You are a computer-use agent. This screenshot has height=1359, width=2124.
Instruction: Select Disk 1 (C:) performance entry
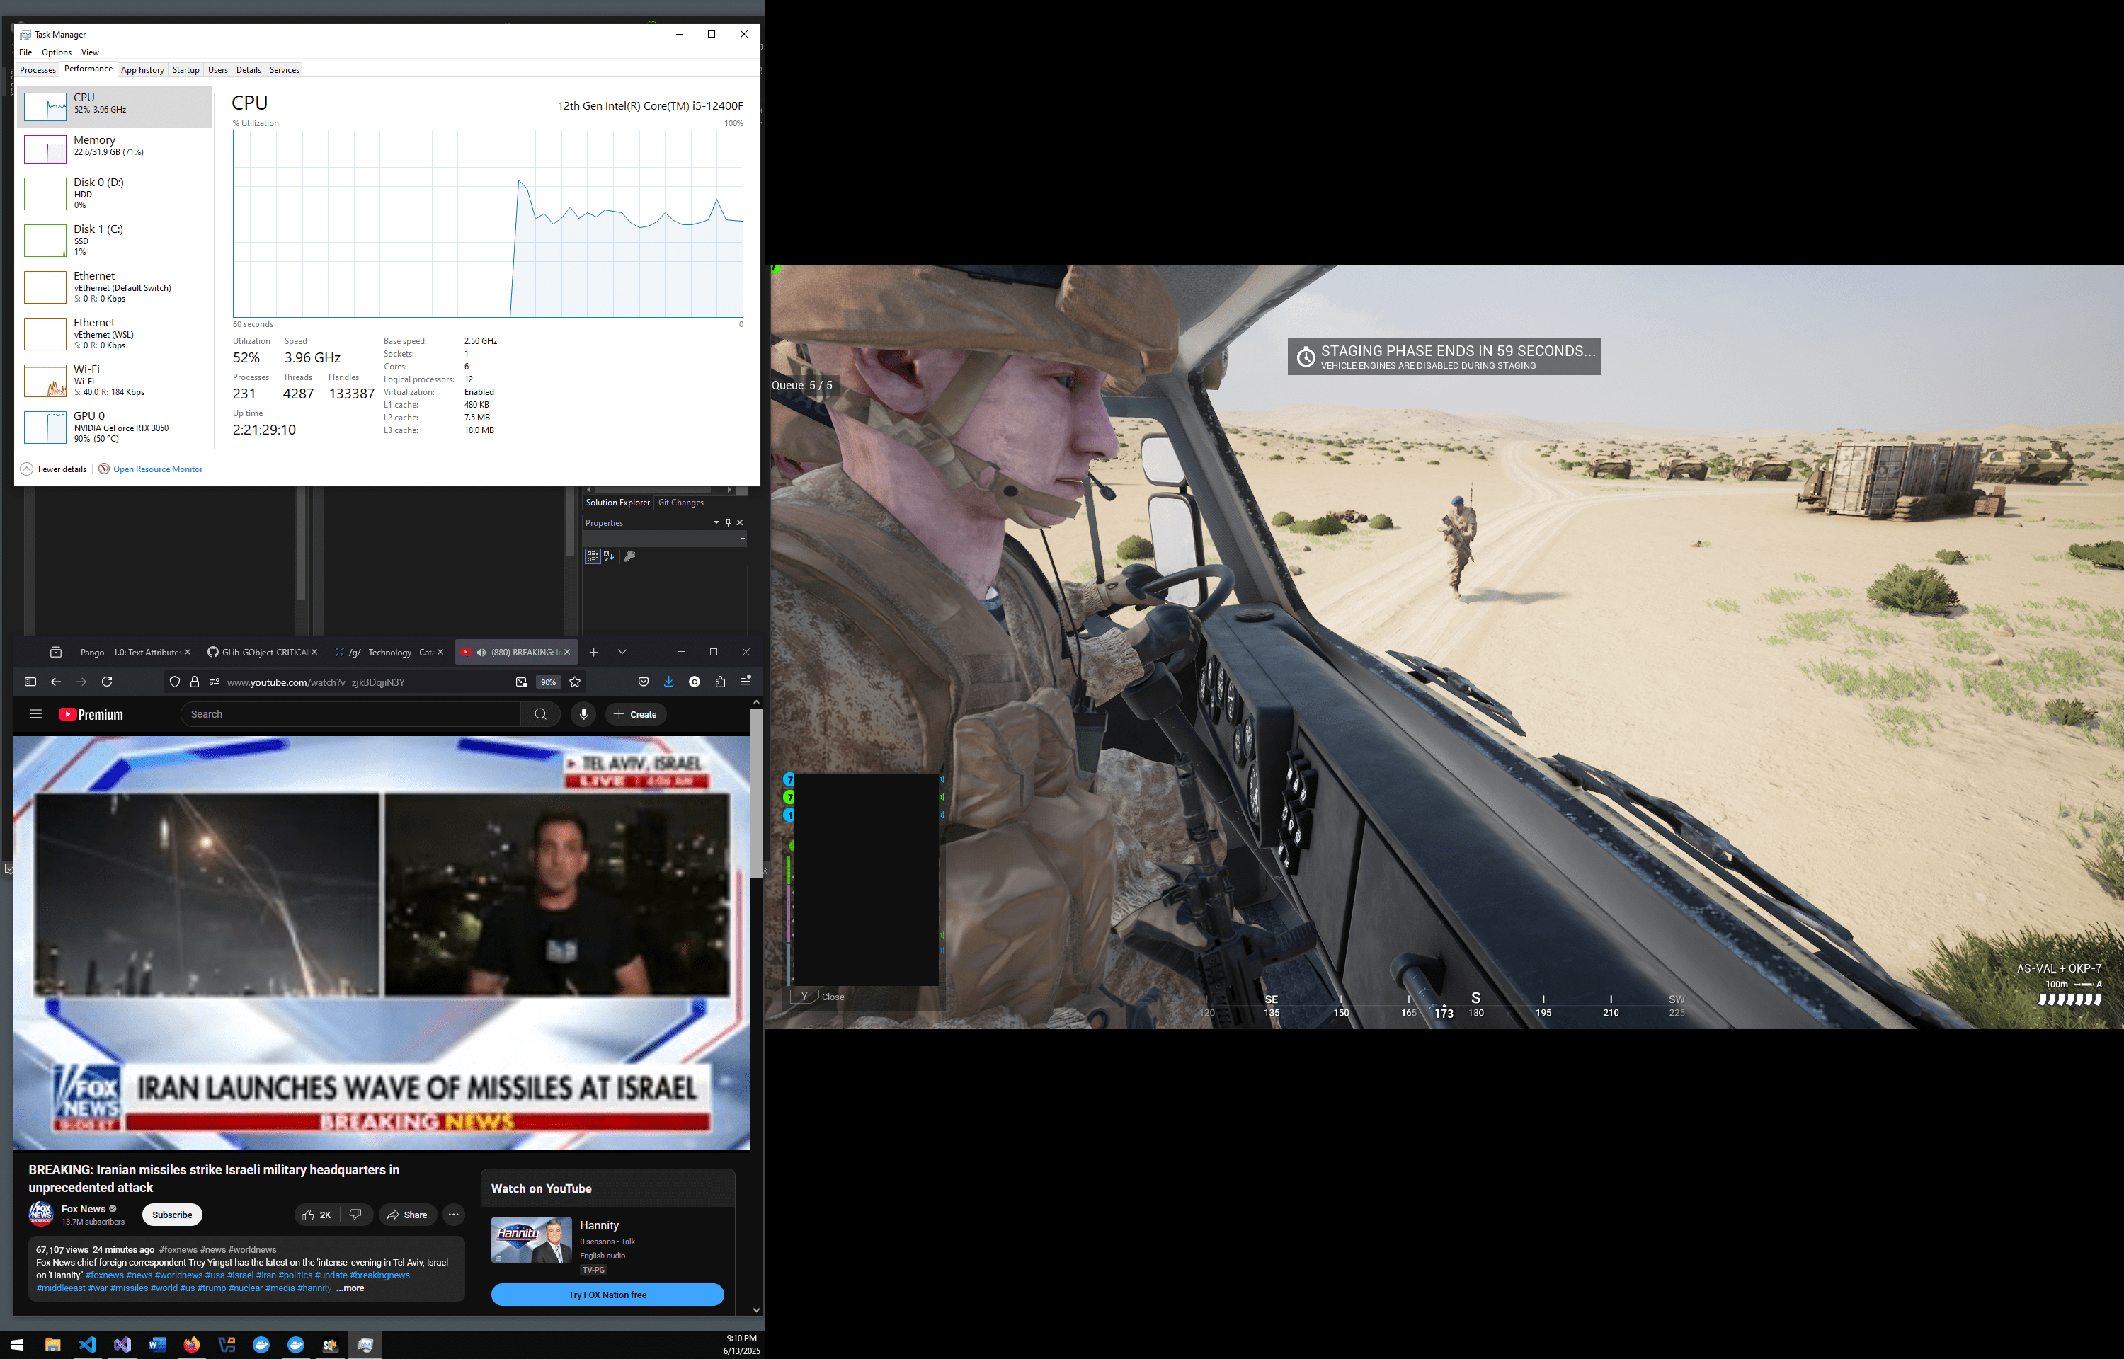tap(115, 240)
